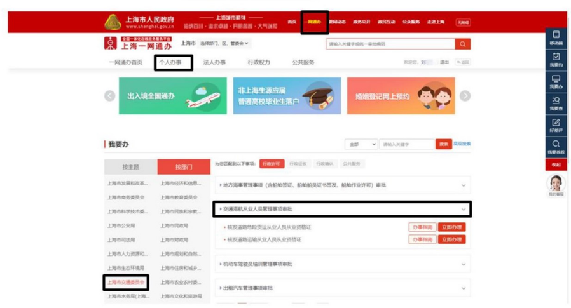Open the 好差评 rating sidebar icon

[x=556, y=126]
